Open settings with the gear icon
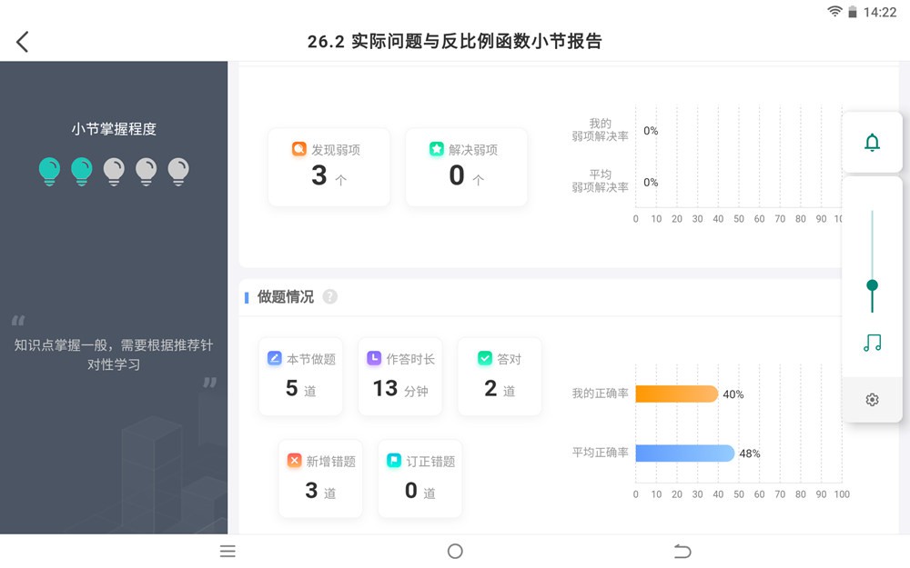Image resolution: width=910 pixels, height=568 pixels. click(872, 399)
